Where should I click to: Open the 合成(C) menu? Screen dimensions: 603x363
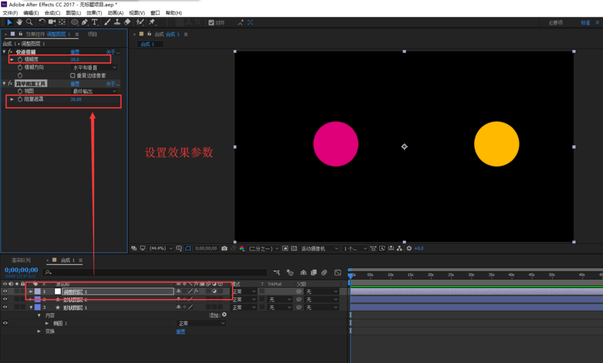[x=52, y=13]
